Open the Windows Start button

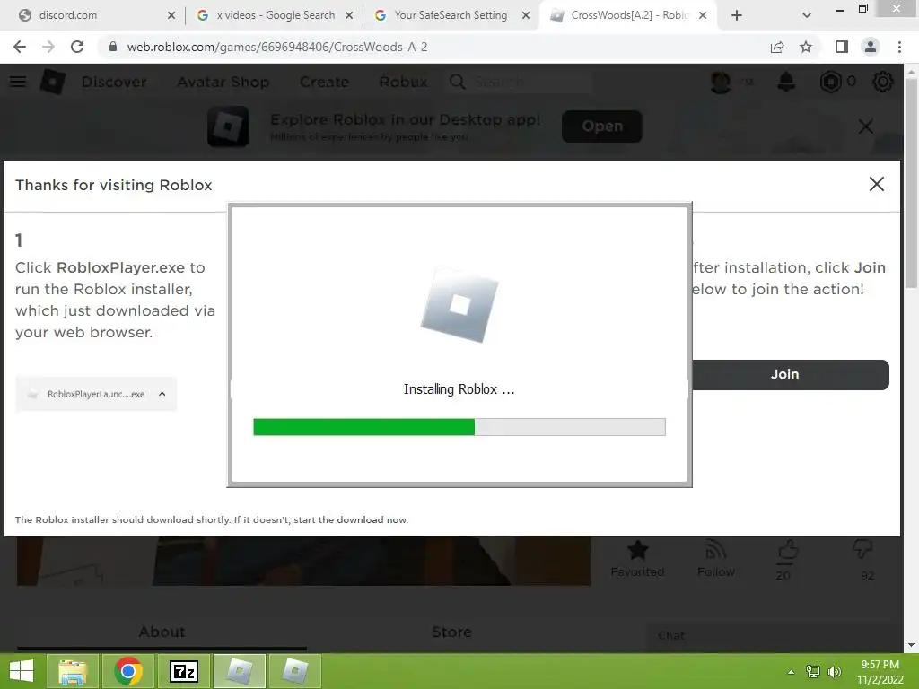click(x=22, y=671)
